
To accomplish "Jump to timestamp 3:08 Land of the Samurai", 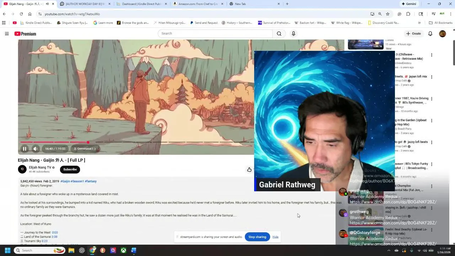I will tap(54, 237).
